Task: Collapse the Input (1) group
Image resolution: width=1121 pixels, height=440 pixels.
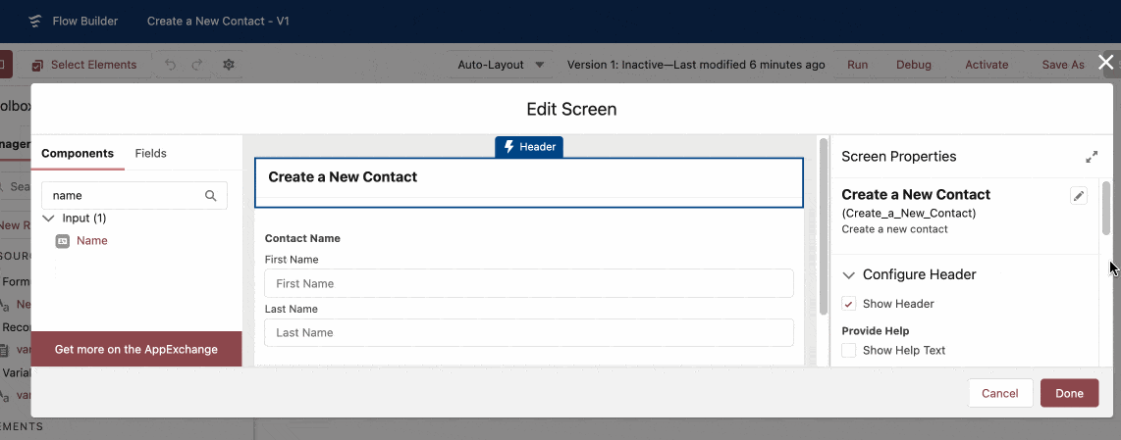Action: coord(48,218)
